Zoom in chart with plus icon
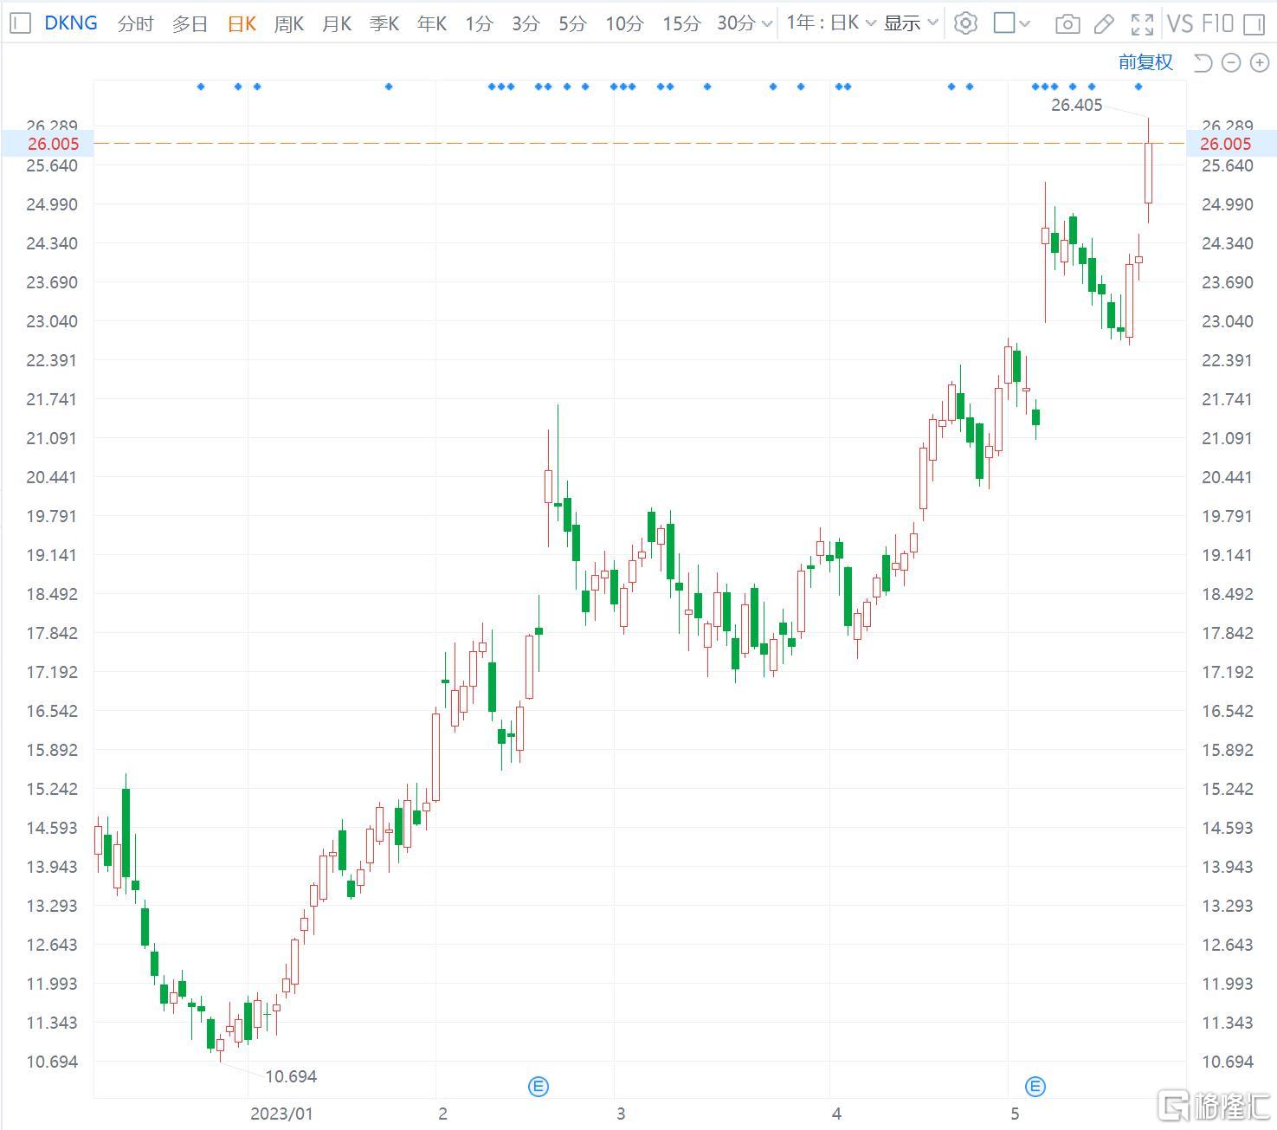The image size is (1277, 1130). click(x=1260, y=62)
